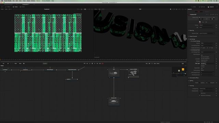Screen dimensions: 219x123
Task: Select the Renderer3D1 node tile at bottom
Action: click(114, 101)
